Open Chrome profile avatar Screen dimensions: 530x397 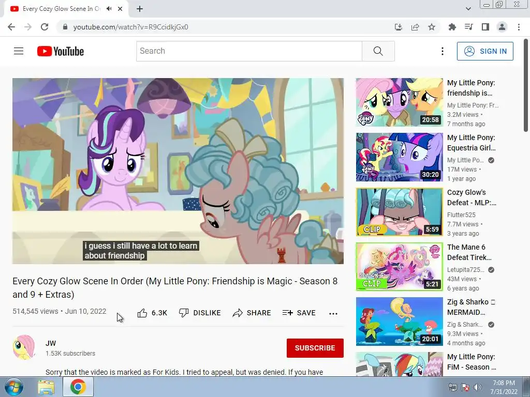click(502, 27)
